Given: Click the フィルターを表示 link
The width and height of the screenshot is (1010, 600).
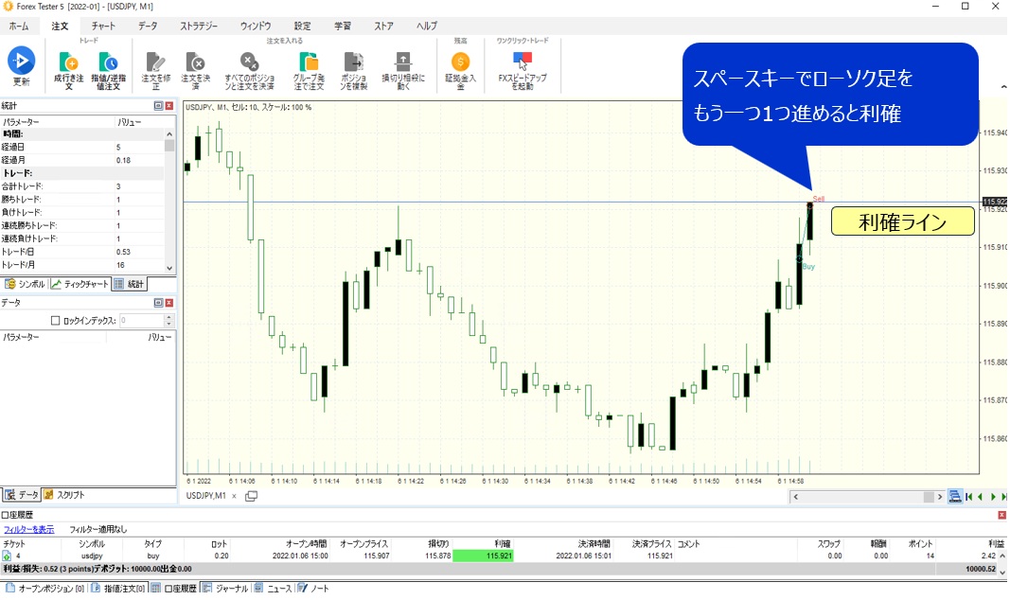Looking at the screenshot, I should coord(28,529).
